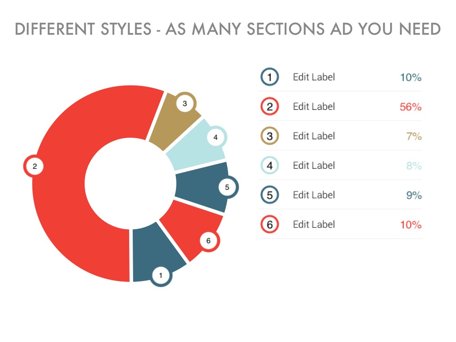Viewport: 456px width, 342px height.
Task: Click marker 4 on the chart
Action: [216, 137]
